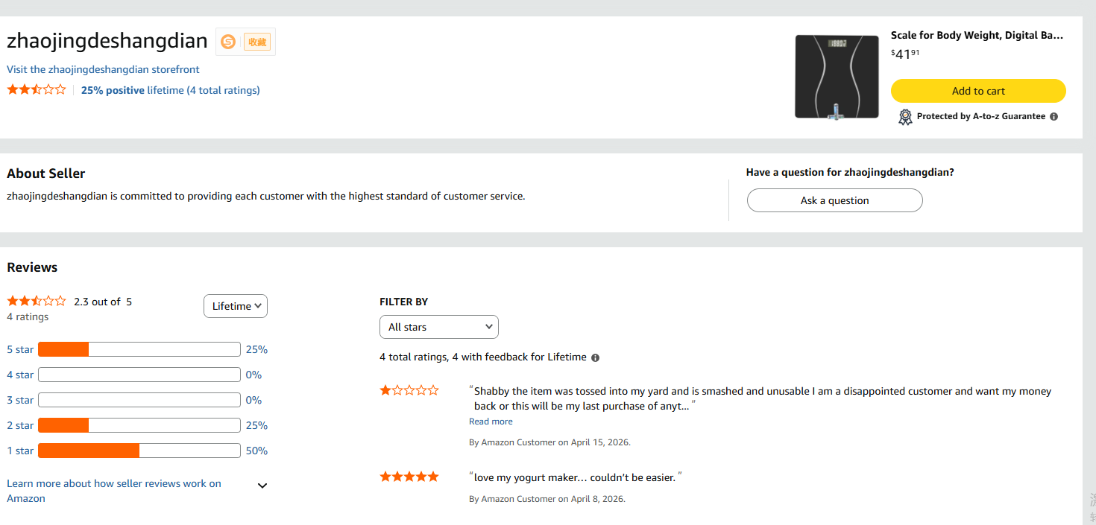
Task: Open 25% positive lifetime ratings link
Action: coord(171,90)
